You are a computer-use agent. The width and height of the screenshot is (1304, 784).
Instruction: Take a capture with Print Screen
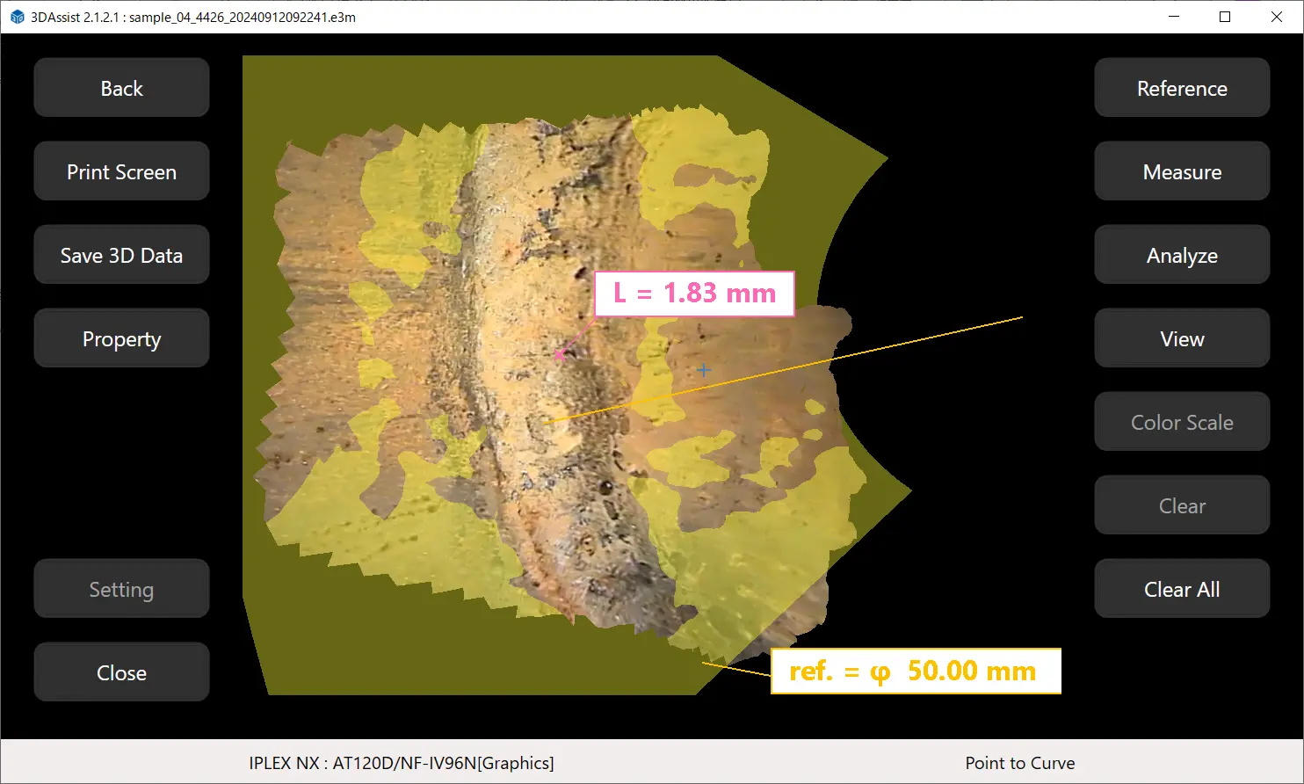(x=121, y=171)
